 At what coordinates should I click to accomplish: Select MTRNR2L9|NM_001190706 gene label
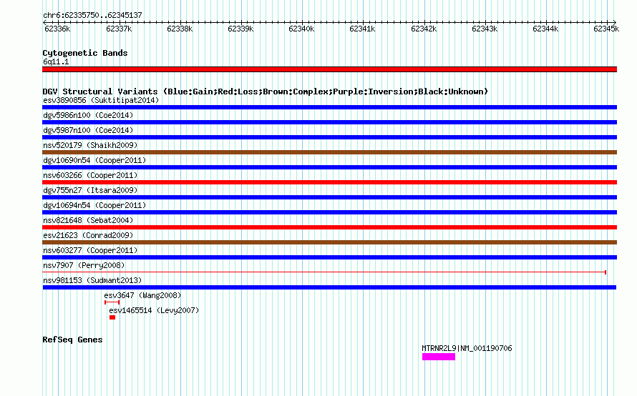pos(467,349)
